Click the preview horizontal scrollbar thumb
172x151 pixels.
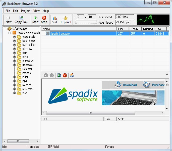tap(91, 113)
